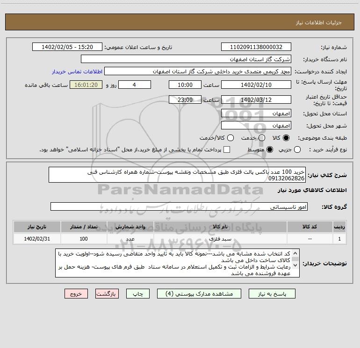Click the validity time field 23:00
The width and height of the screenshot is (360, 348).
coord(185,99)
